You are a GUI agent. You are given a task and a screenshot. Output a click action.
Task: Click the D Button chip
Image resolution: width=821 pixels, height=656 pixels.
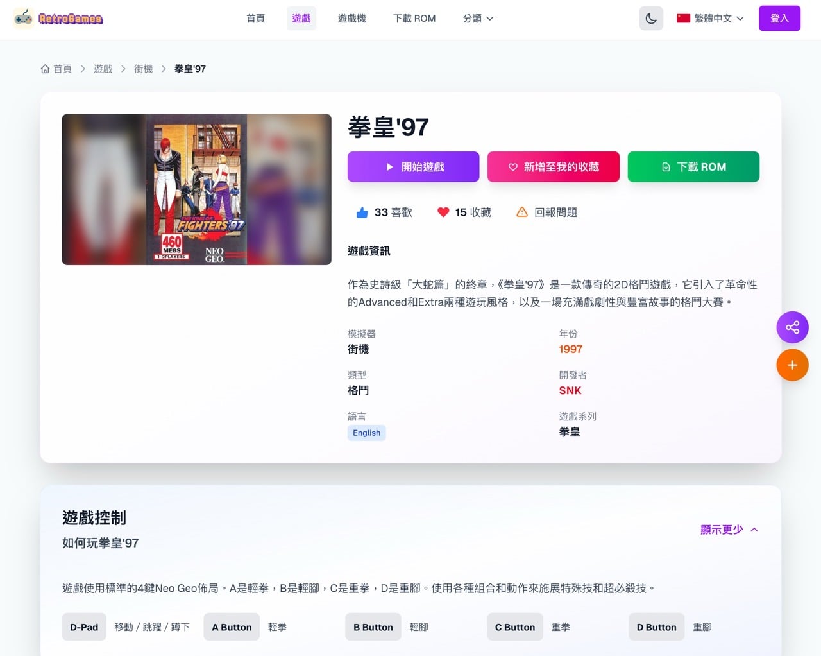tap(657, 627)
